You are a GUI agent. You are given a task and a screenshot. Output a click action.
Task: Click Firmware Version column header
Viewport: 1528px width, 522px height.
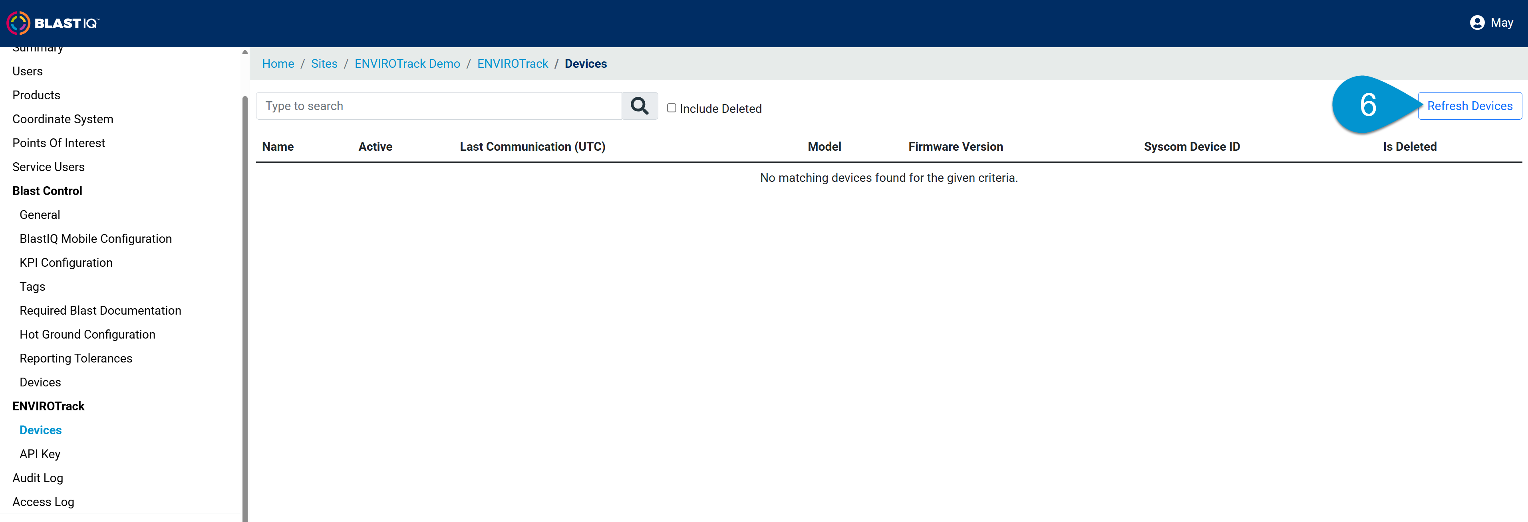(x=955, y=147)
